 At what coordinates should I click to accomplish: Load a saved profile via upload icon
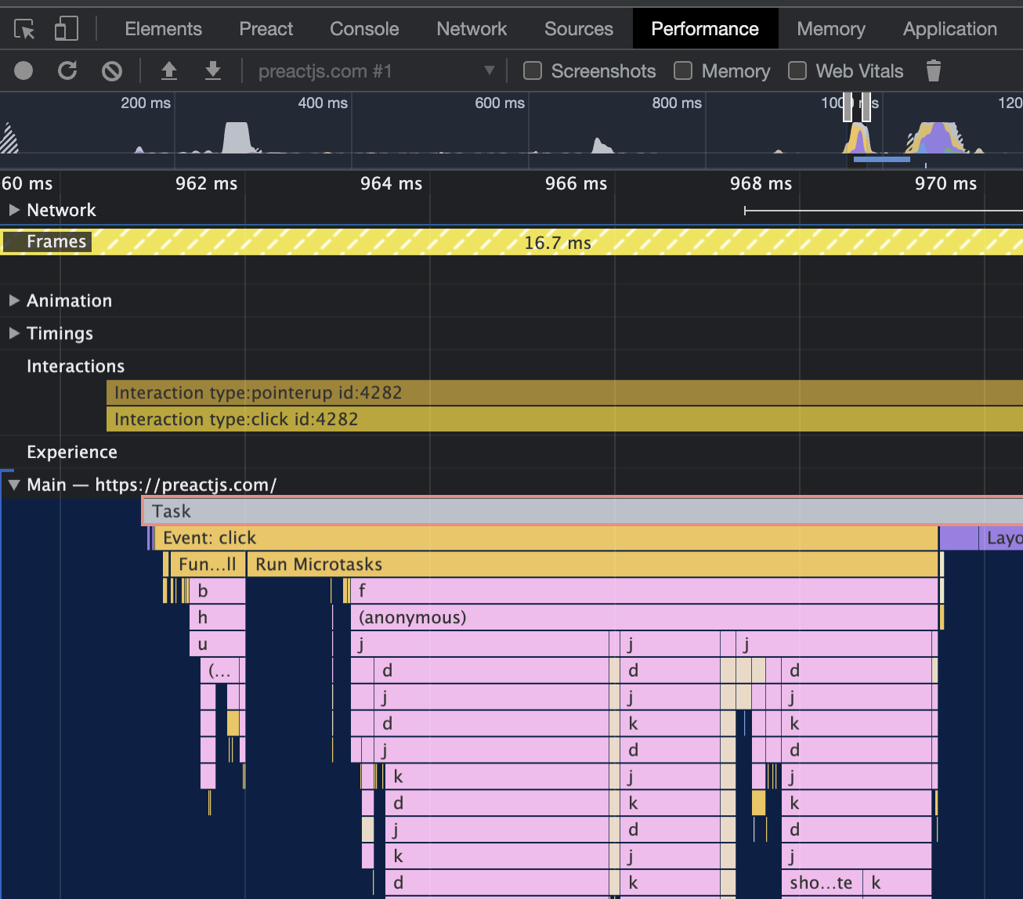(169, 70)
